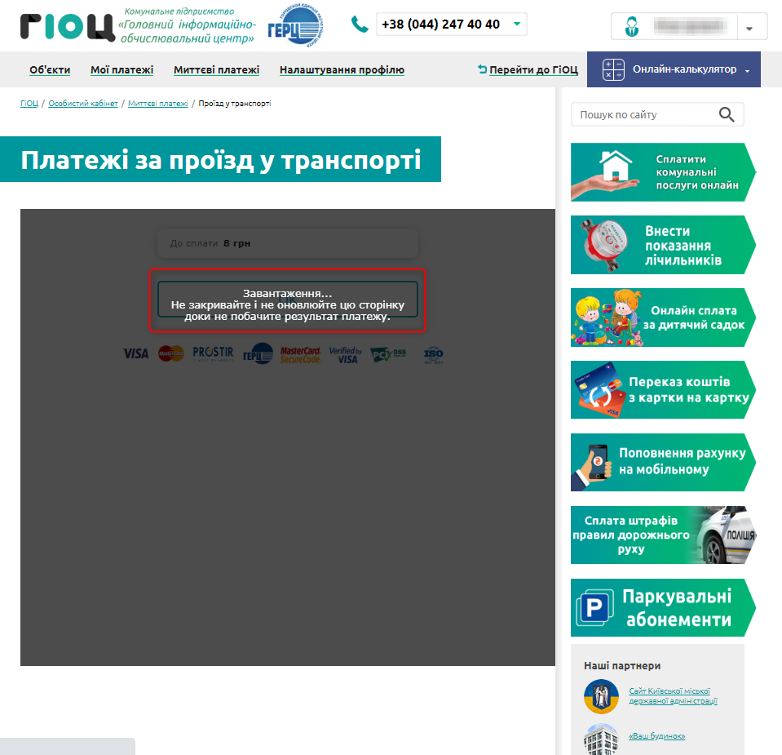The height and width of the screenshot is (755, 782).
Task: Open Сплатити комунальні послуги онлайн banner
Action: pos(662,172)
